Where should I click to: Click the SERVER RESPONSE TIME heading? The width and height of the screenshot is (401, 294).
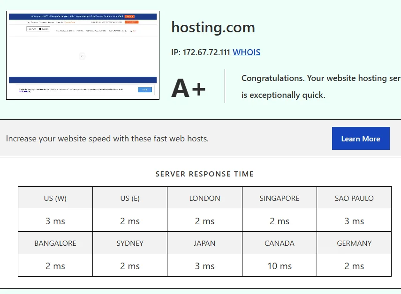tap(204, 174)
